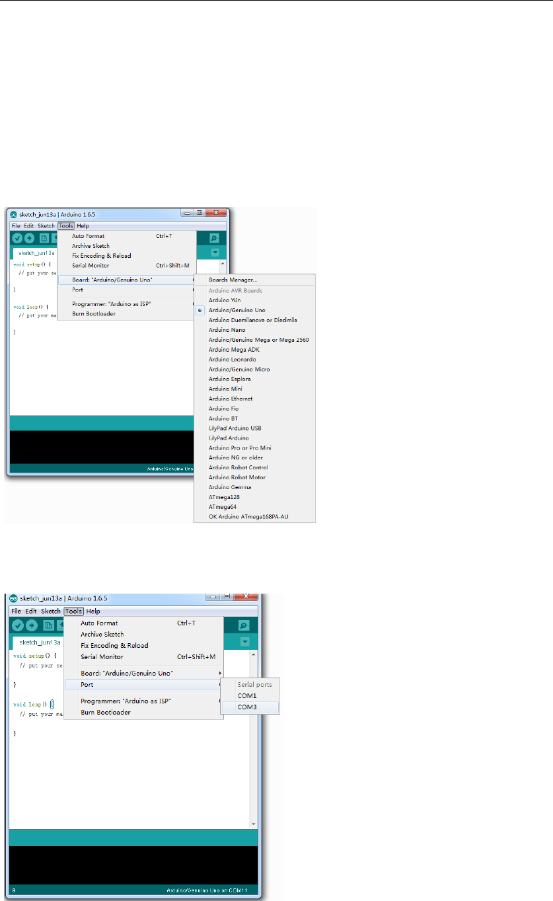Image resolution: width=553 pixels, height=901 pixels.
Task: Open the Serial Monitor magnifier icon in the lower window
Action: pyautogui.click(x=244, y=625)
